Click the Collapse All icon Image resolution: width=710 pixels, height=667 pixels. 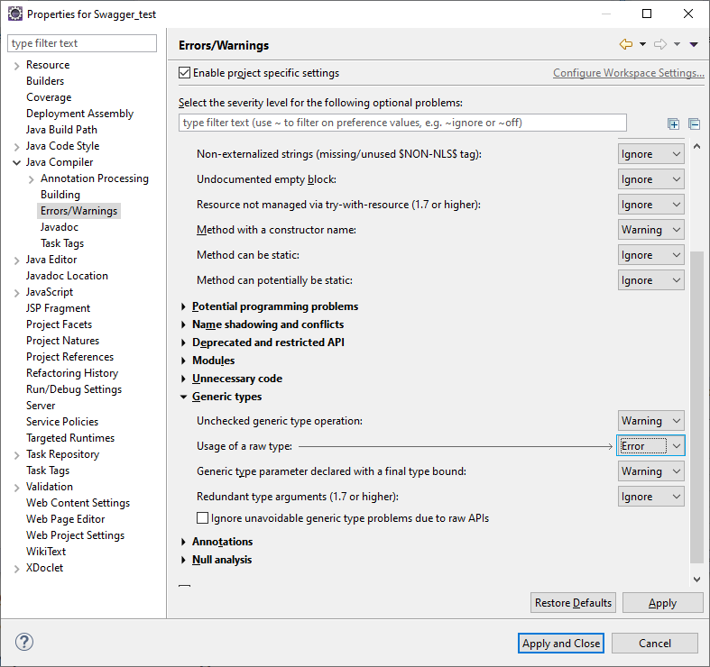click(x=694, y=123)
